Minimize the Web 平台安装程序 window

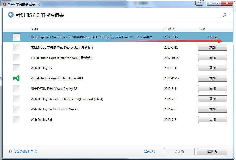tap(210, 3)
